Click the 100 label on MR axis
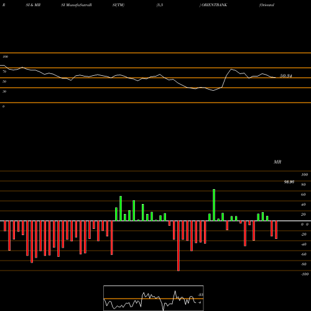Viewport: 311px width, 311px height. [304, 175]
